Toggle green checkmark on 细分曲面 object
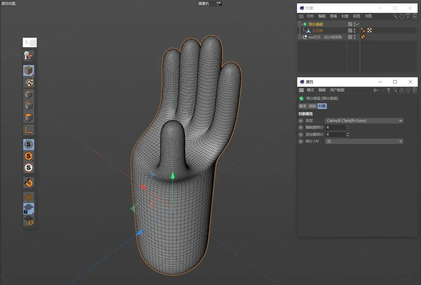 point(358,24)
